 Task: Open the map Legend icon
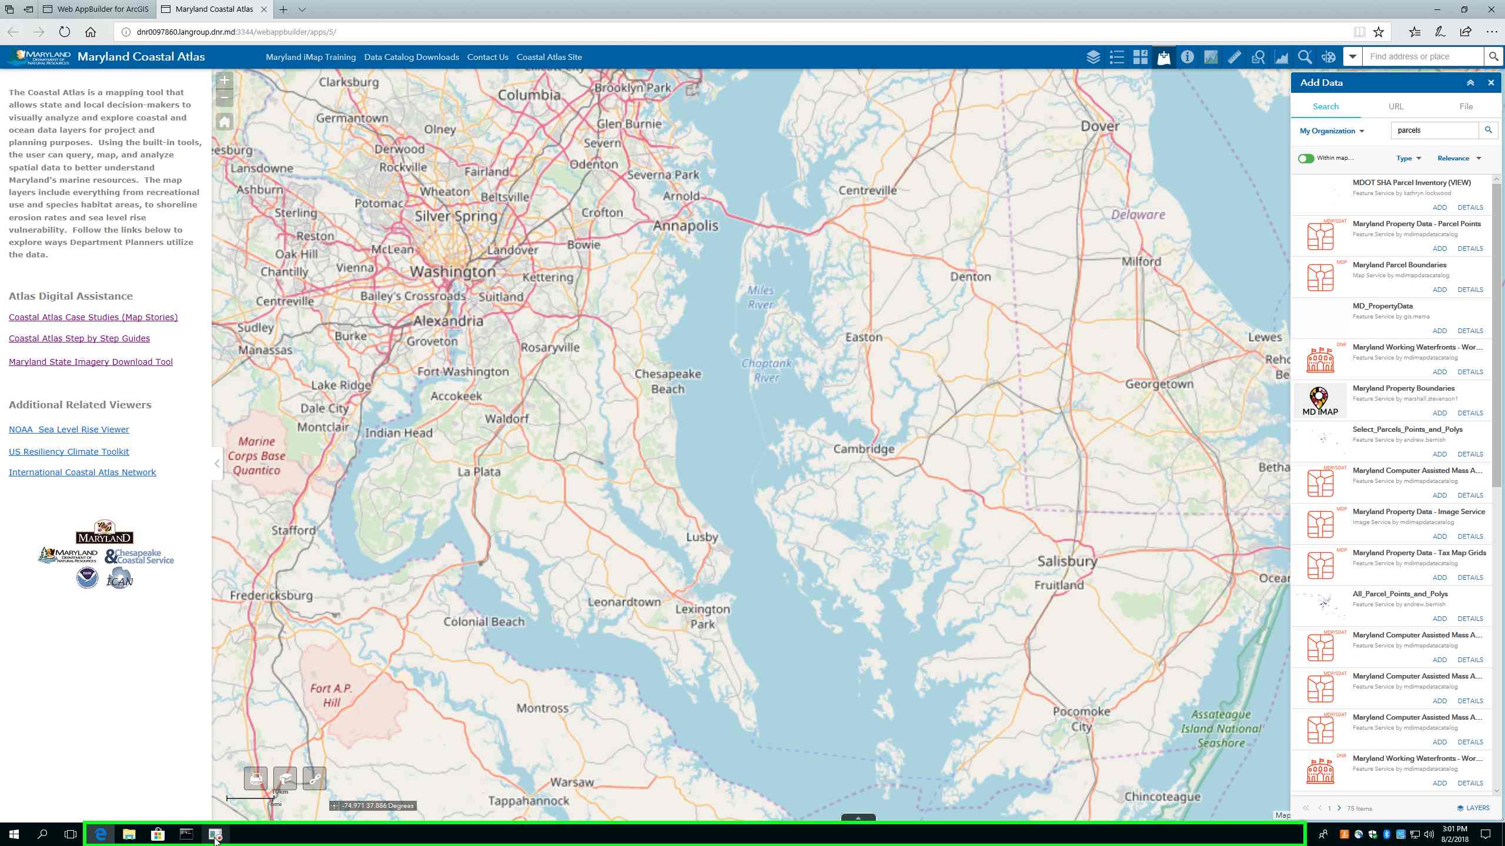pyautogui.click(x=1116, y=57)
